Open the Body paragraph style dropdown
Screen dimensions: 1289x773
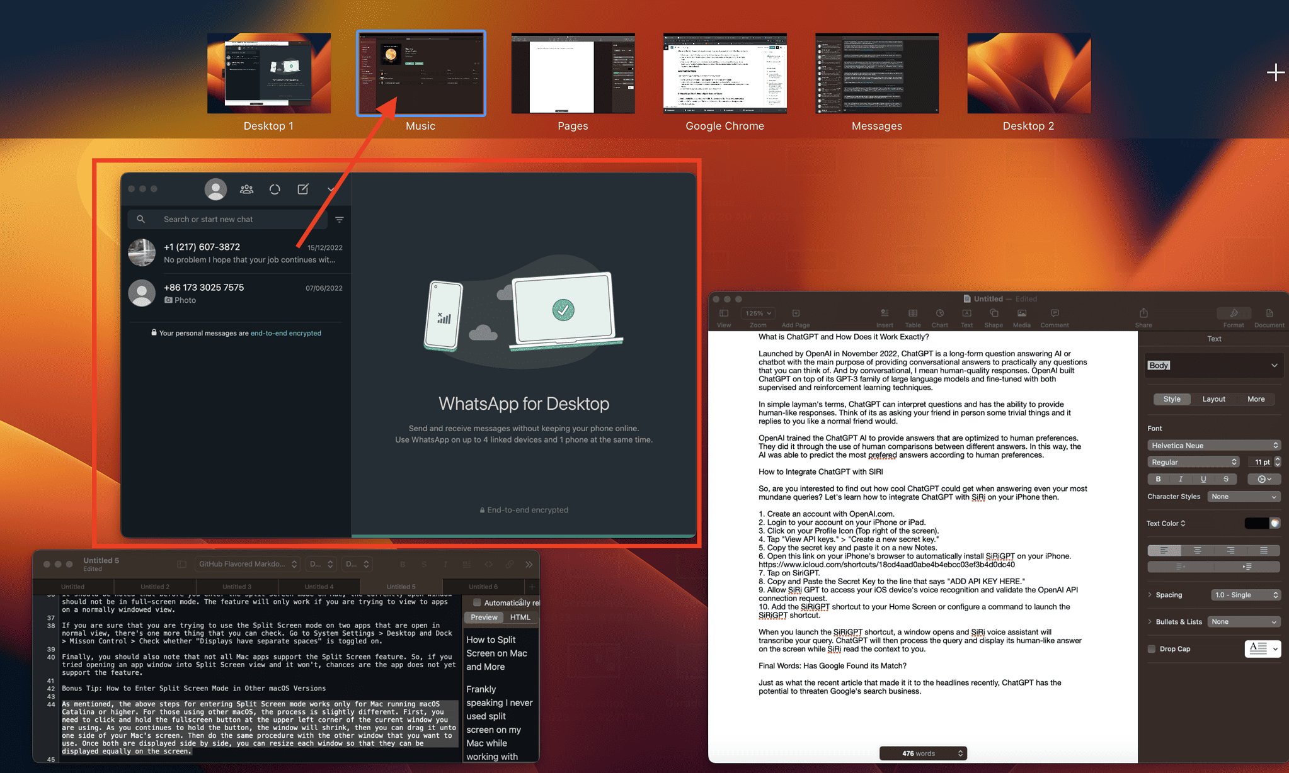(x=1213, y=364)
